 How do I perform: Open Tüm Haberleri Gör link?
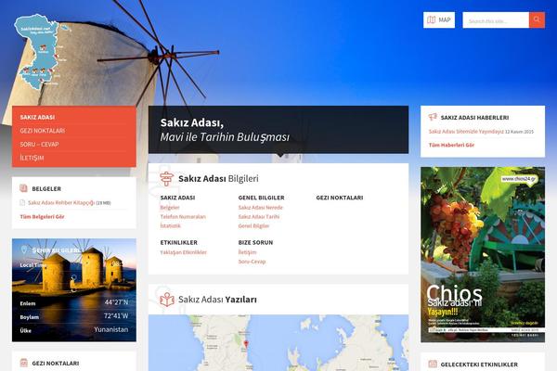[x=451, y=145]
